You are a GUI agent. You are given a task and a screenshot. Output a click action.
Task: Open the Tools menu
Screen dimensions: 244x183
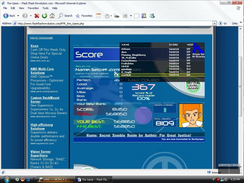click(x=46, y=8)
